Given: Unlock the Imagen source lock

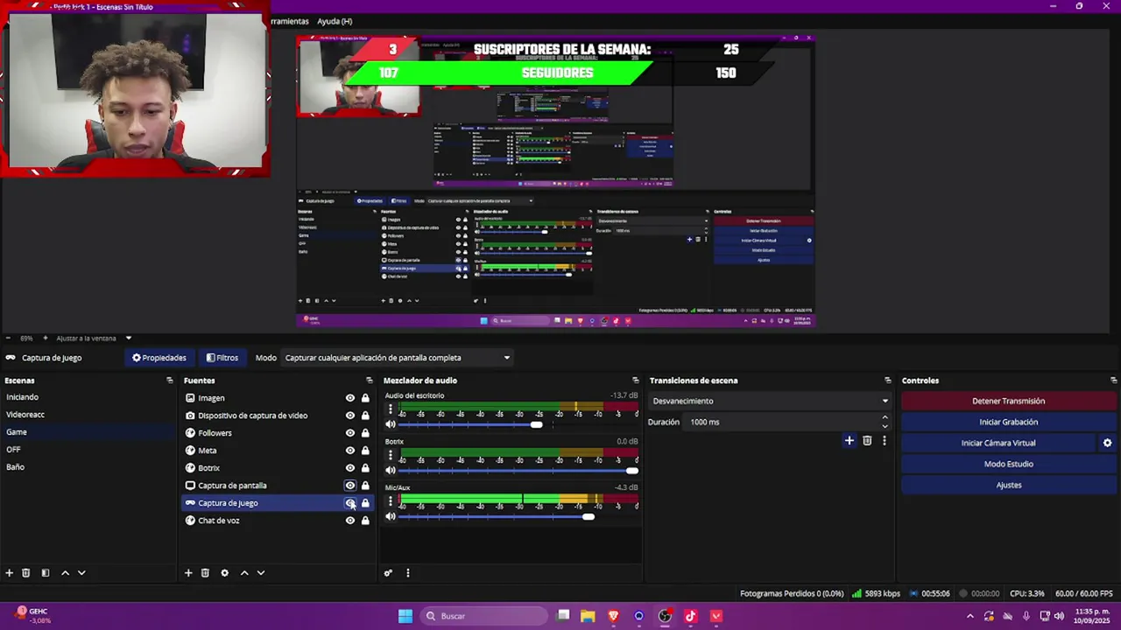Looking at the screenshot, I should click(365, 398).
